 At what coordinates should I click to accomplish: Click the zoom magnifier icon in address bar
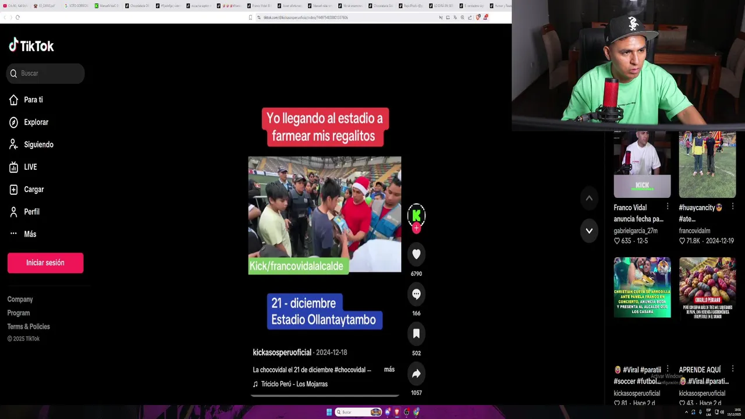click(462, 17)
